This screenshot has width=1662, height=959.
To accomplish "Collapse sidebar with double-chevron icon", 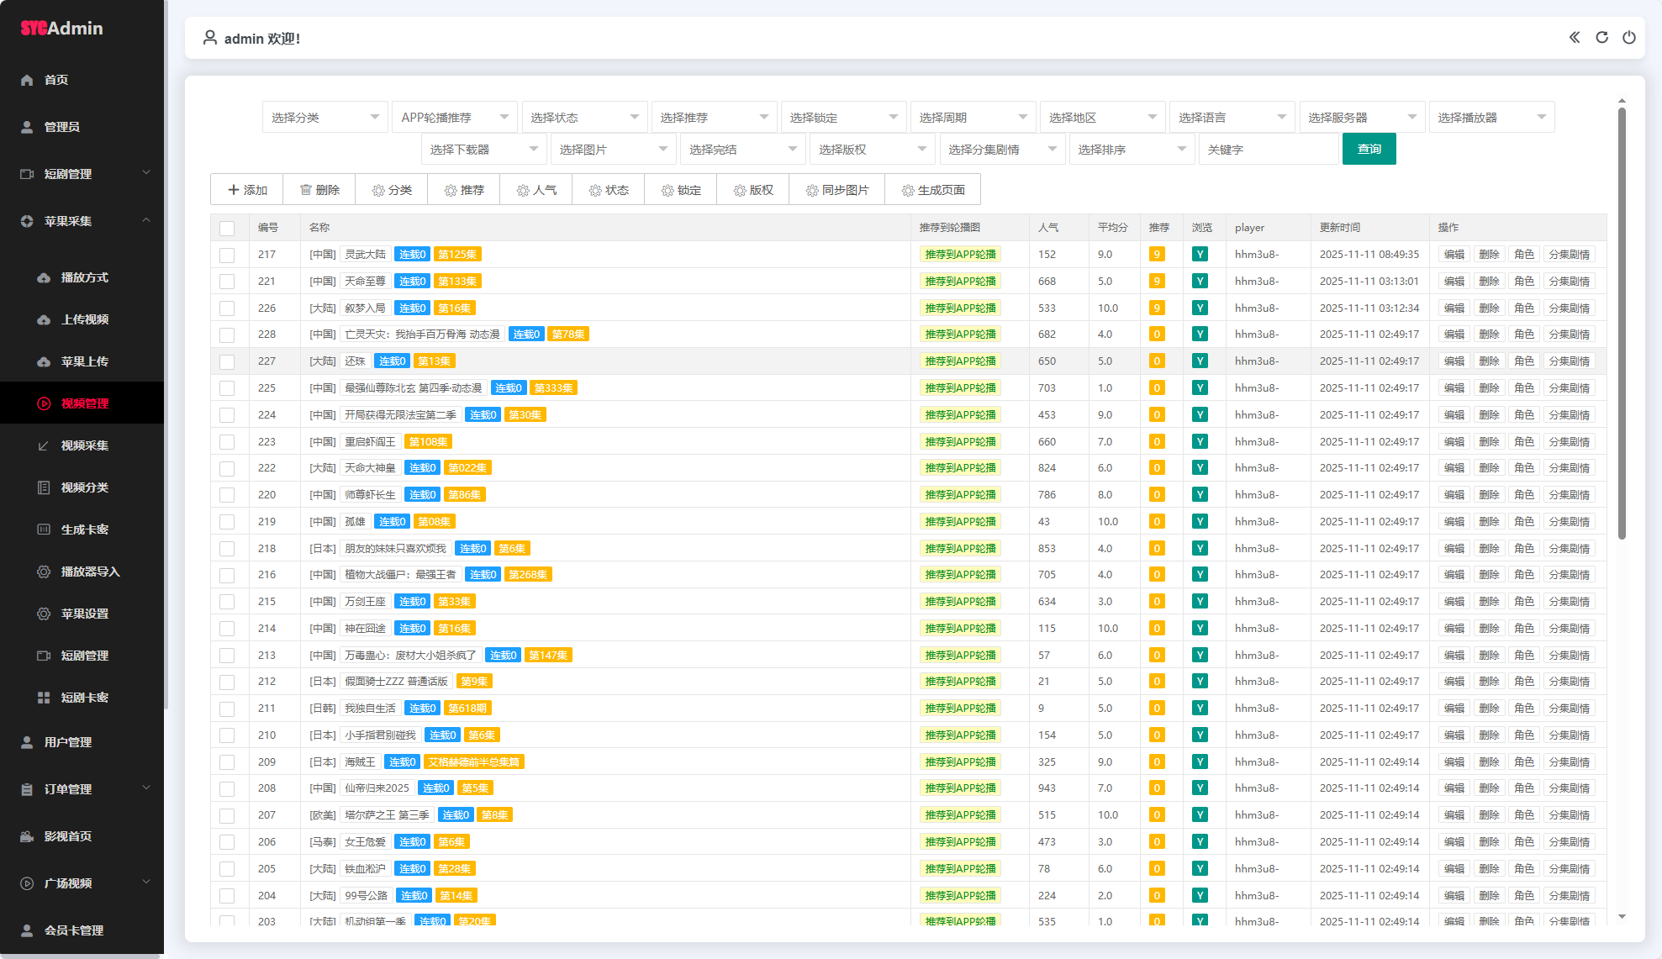I will point(1574,37).
